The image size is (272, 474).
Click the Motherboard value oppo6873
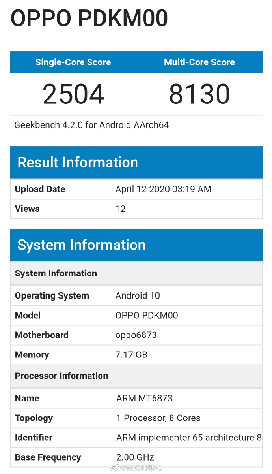click(x=136, y=335)
